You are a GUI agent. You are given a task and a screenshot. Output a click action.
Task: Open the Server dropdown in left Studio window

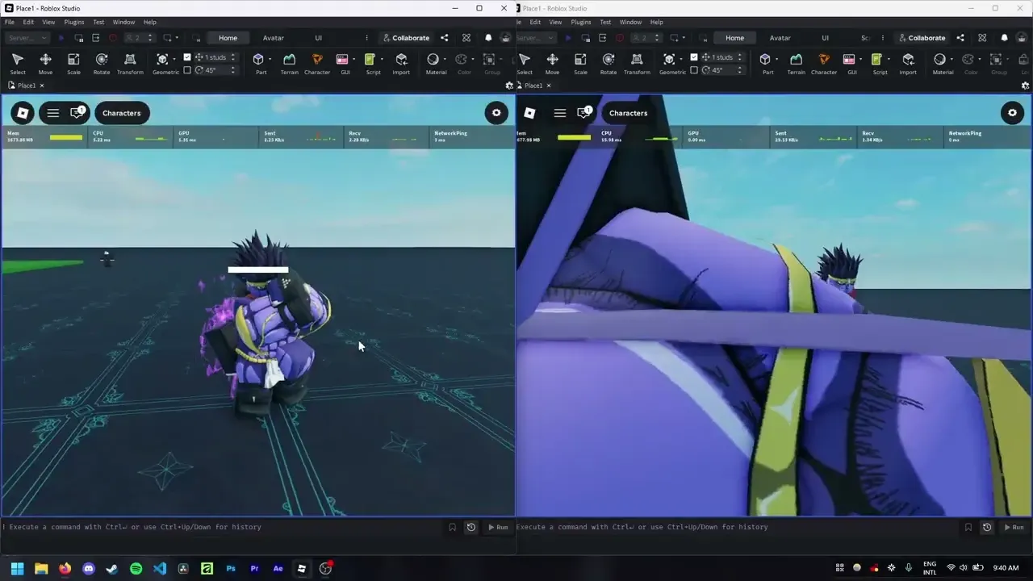coord(27,38)
